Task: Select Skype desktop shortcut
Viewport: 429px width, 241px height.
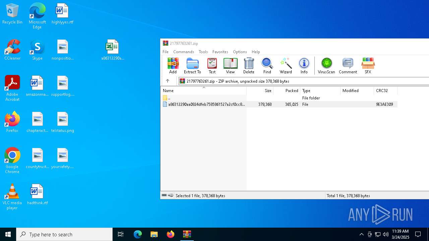Action: tap(37, 50)
